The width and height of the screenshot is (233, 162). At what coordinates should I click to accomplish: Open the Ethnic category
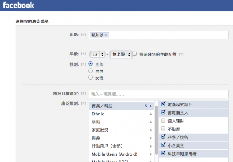[x=122, y=114]
